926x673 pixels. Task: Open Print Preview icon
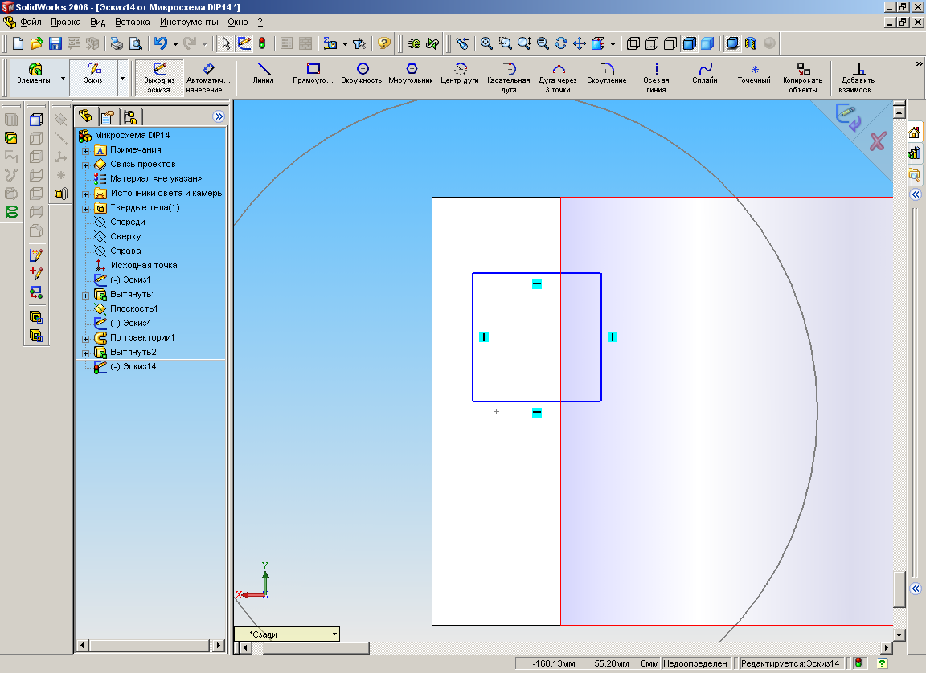tap(135, 43)
